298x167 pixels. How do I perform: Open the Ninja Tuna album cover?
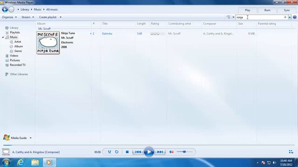click(48, 43)
